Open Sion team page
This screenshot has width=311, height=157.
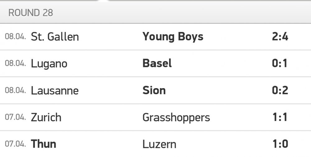pyautogui.click(x=154, y=91)
